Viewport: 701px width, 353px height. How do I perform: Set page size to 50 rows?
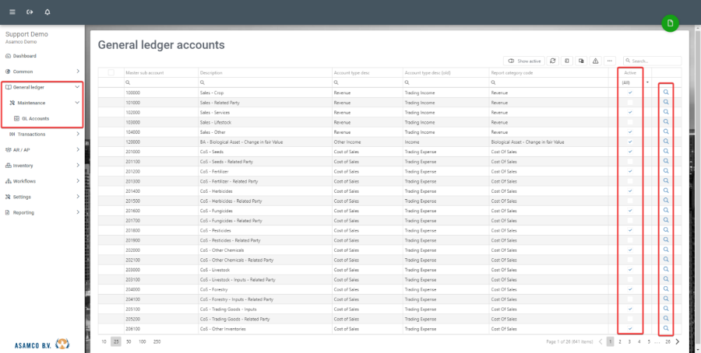point(128,341)
